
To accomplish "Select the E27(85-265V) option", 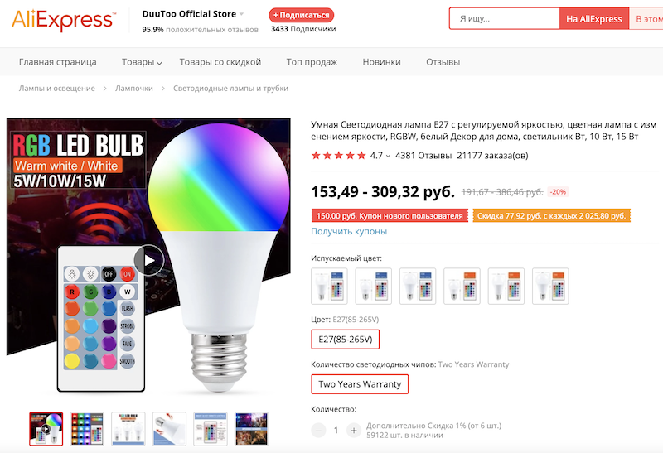I will (x=345, y=340).
